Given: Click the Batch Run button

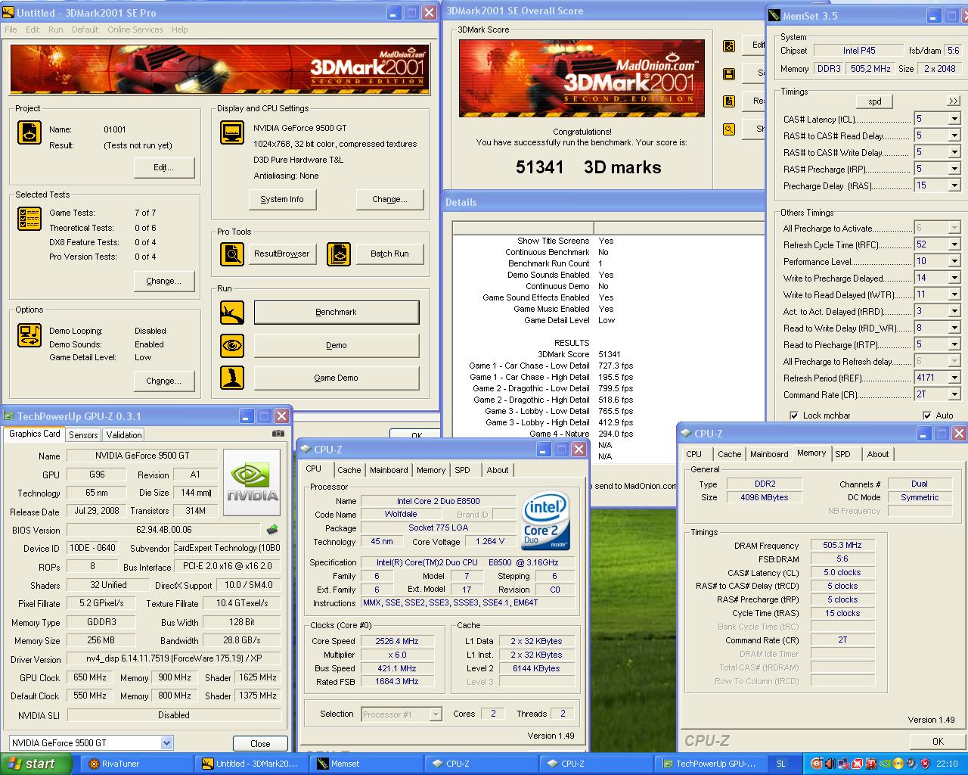Looking at the screenshot, I should (x=389, y=254).
